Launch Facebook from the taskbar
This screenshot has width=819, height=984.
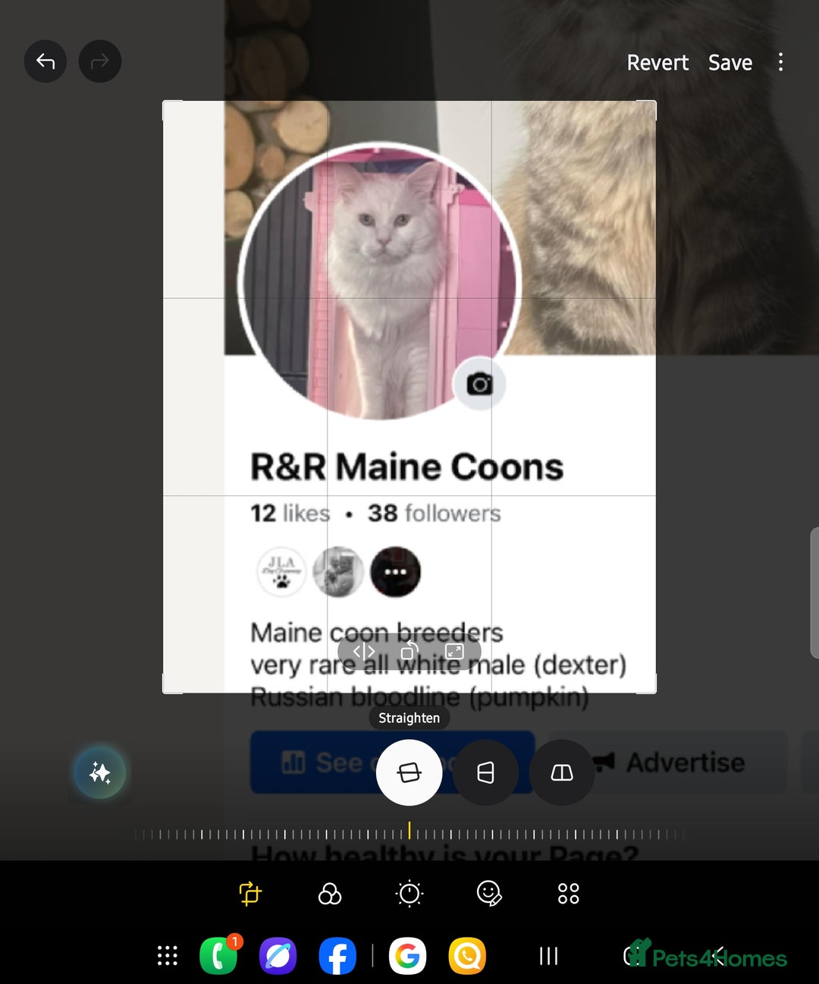coord(337,956)
